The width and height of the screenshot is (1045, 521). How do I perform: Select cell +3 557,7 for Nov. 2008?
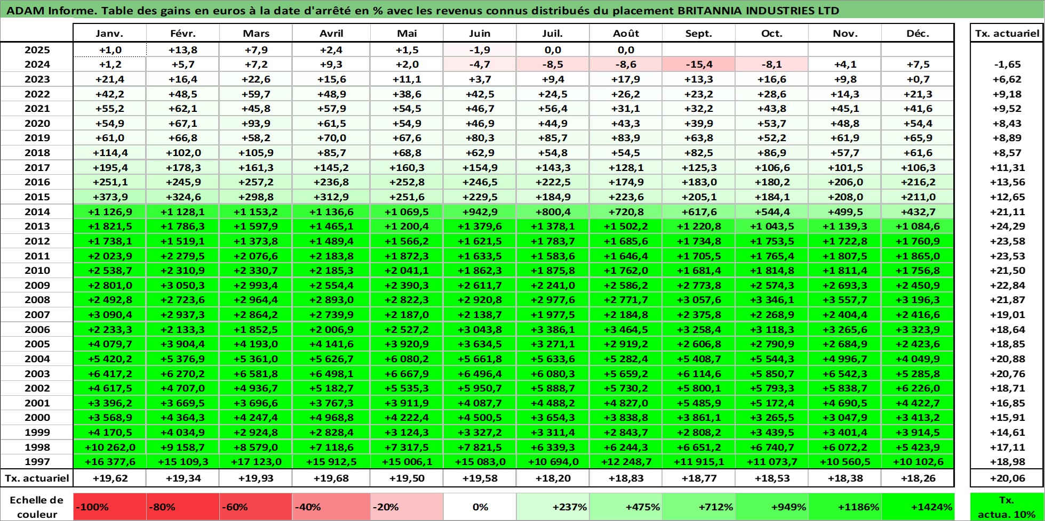click(x=845, y=300)
